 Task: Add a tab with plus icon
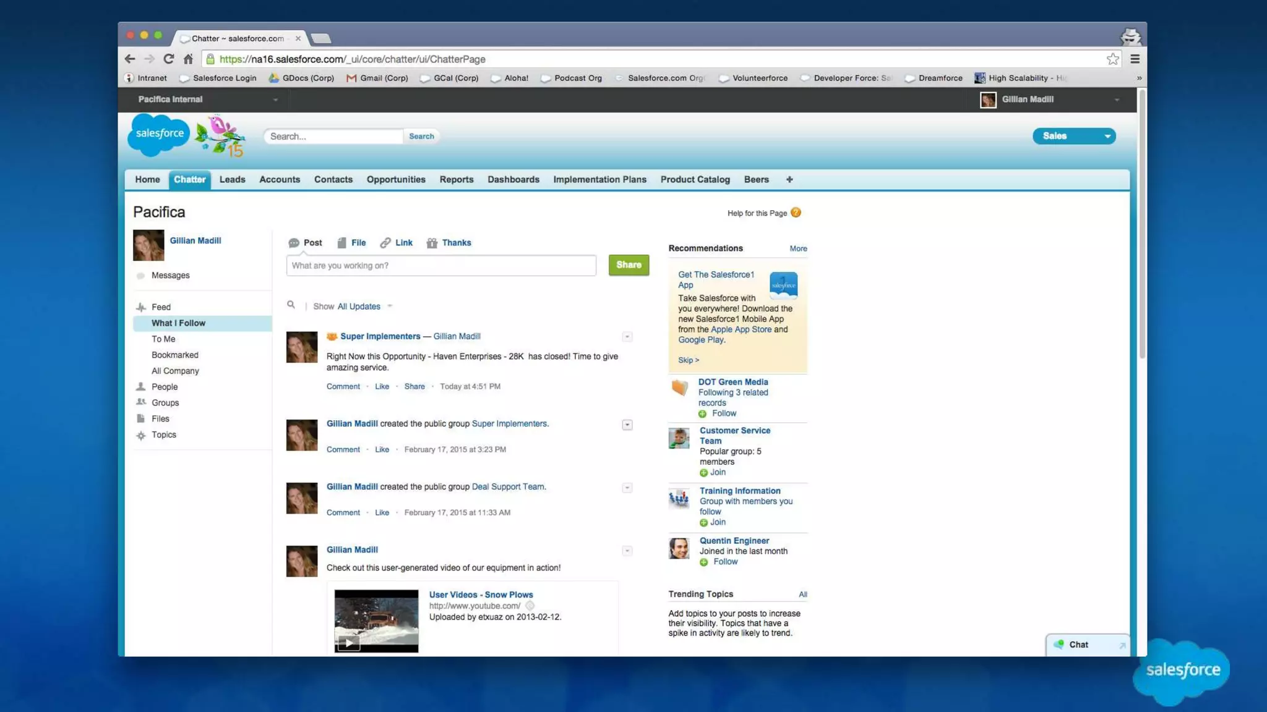click(x=789, y=179)
